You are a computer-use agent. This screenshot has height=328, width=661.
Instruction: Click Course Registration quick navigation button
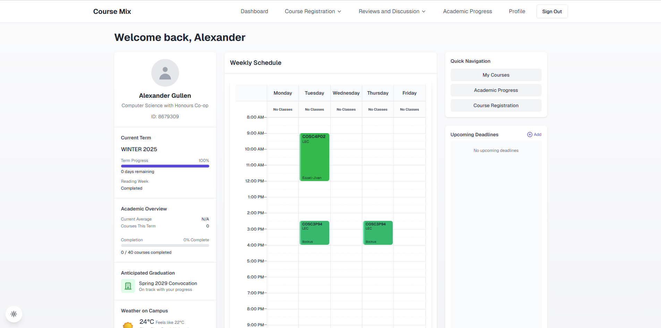click(x=496, y=105)
